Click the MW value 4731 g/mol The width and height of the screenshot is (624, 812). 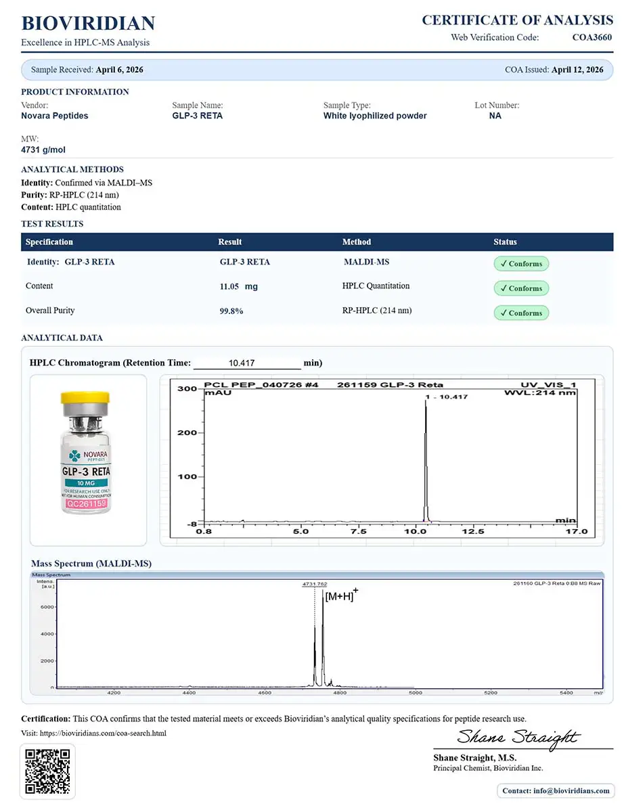(x=43, y=150)
